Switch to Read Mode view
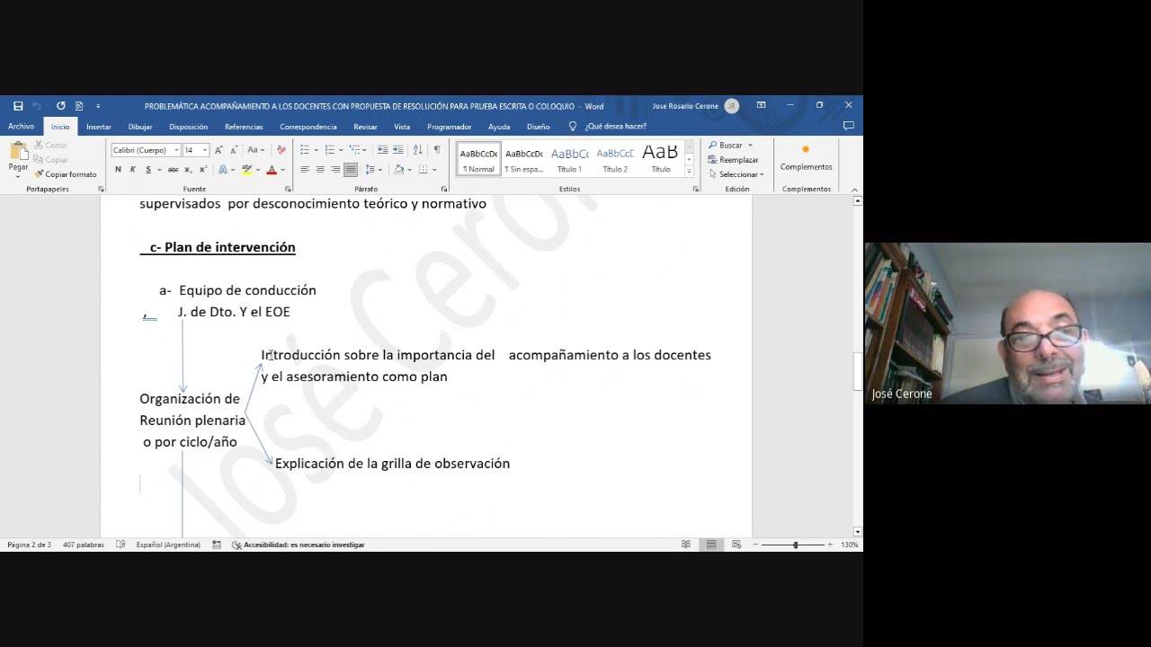 (686, 545)
